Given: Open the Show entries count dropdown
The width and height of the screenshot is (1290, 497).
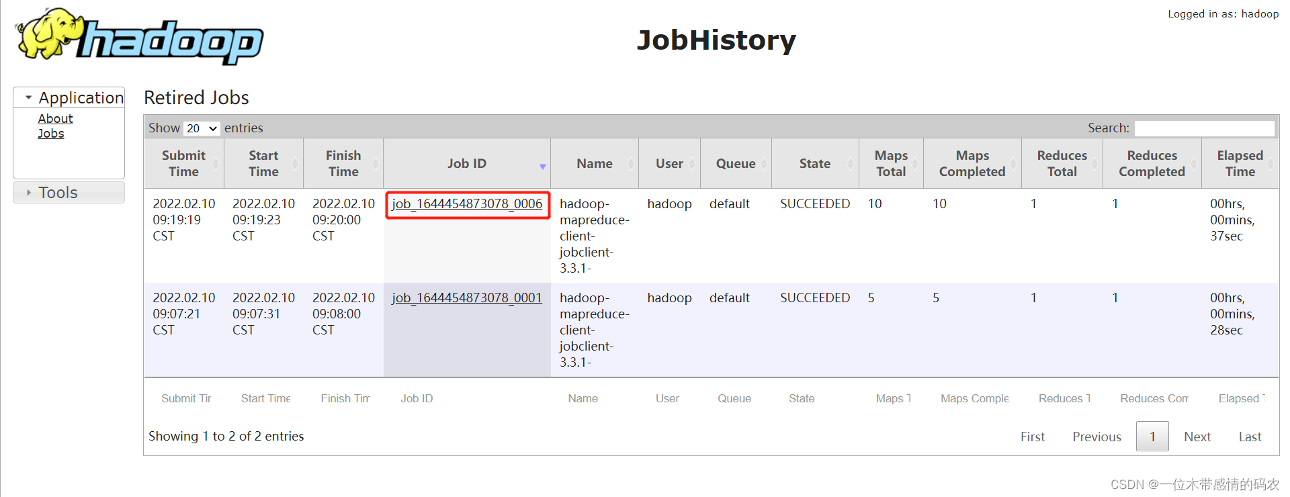Looking at the screenshot, I should pos(202,128).
